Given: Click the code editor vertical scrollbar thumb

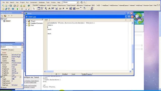Looking at the screenshot, I should (133, 54).
